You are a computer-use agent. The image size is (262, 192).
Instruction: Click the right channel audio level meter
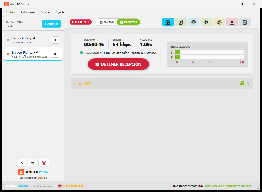(x=210, y=57)
